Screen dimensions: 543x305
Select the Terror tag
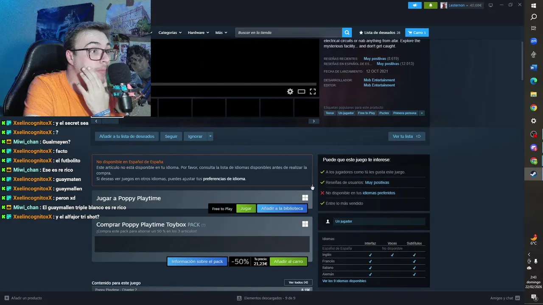(x=330, y=113)
